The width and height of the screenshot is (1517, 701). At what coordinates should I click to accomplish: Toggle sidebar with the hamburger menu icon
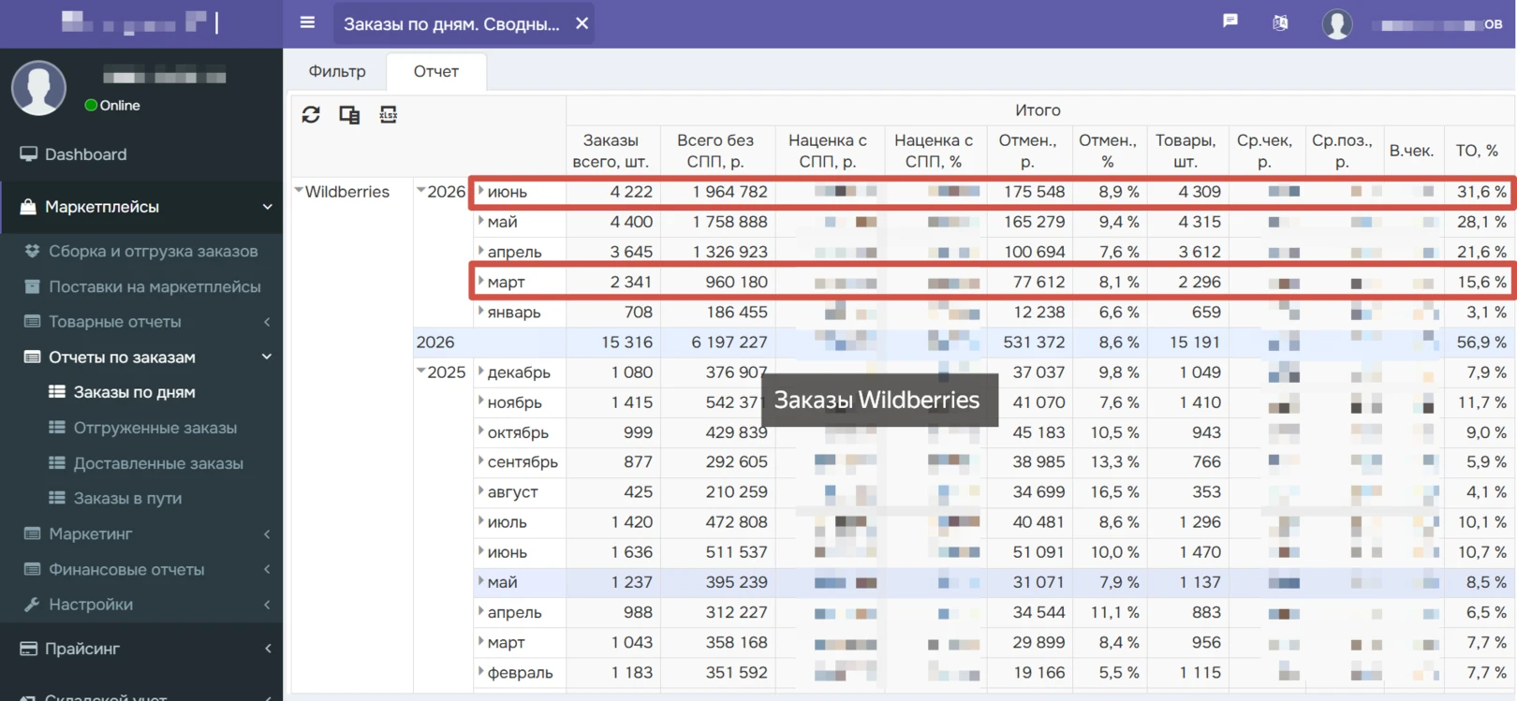[x=307, y=22]
